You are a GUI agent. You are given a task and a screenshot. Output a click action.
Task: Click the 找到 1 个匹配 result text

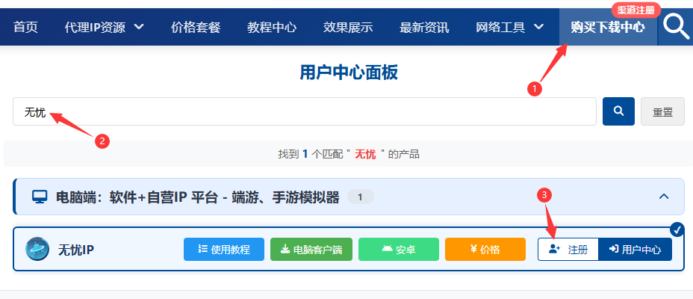[x=349, y=155]
